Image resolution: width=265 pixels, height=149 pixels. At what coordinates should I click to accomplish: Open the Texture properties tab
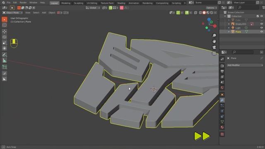222,134
